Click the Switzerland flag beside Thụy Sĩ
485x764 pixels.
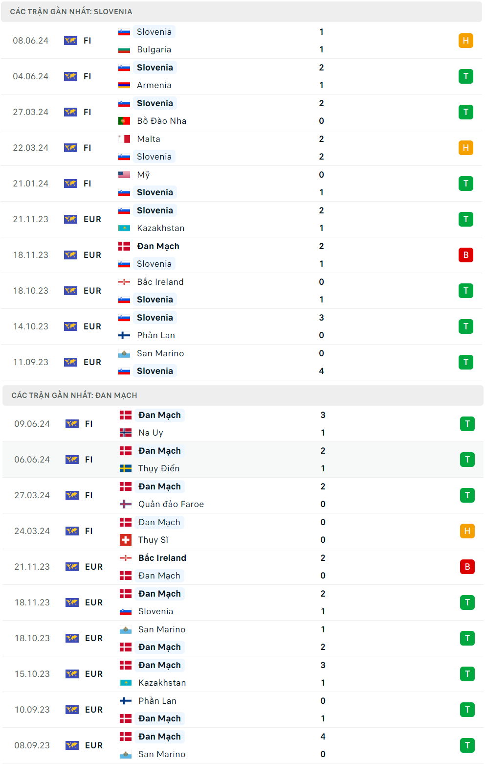[x=126, y=540]
